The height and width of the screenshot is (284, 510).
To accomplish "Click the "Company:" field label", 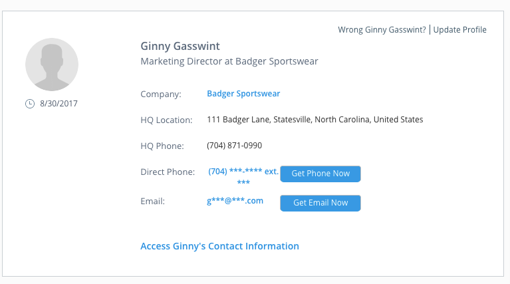I will (x=161, y=94).
